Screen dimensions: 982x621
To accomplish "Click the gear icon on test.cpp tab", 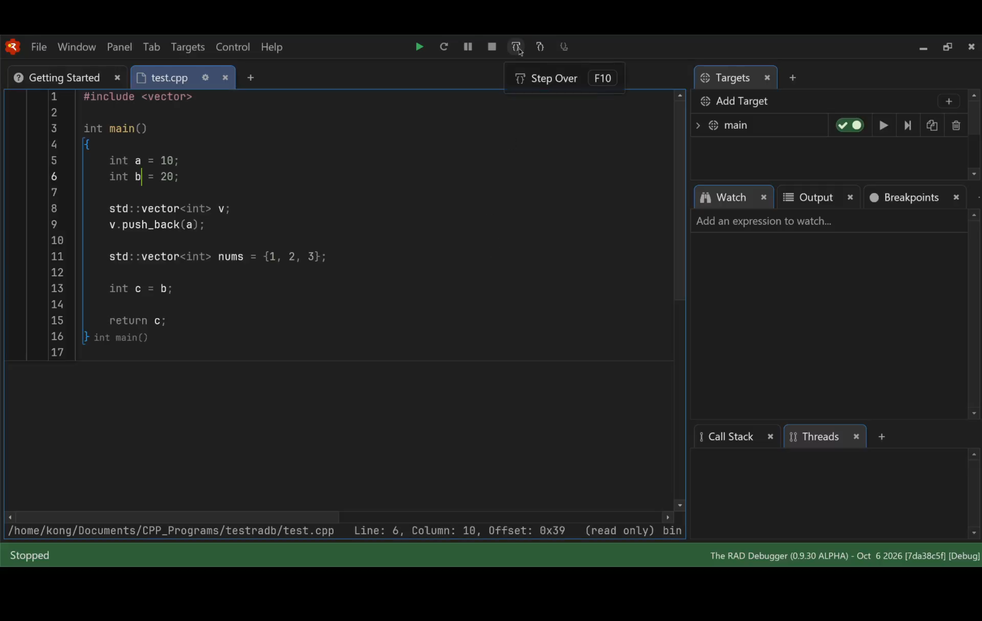I will pyautogui.click(x=206, y=77).
